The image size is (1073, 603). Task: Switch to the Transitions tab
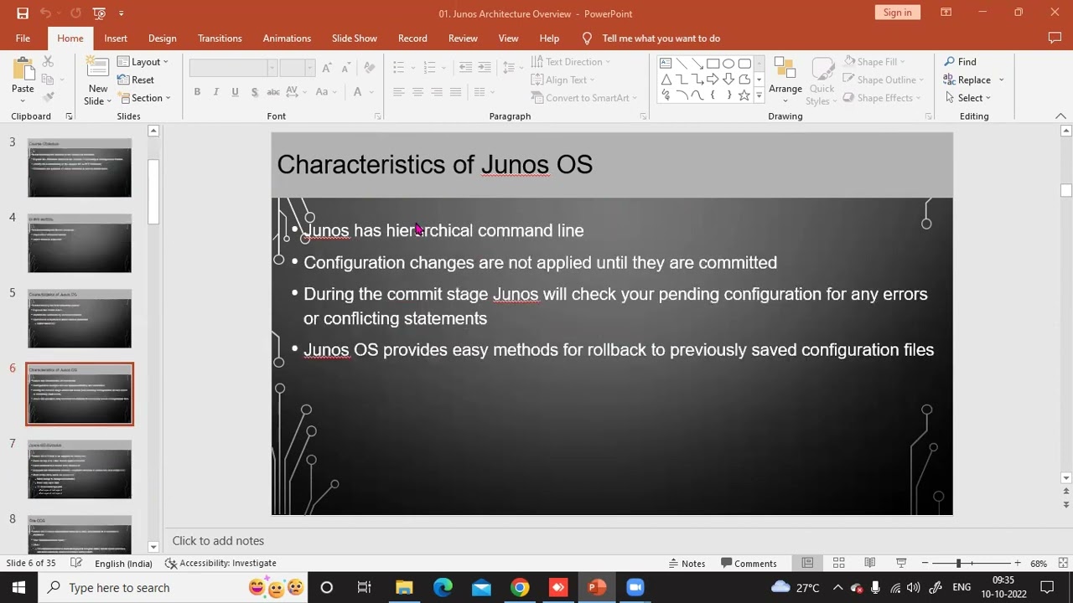pyautogui.click(x=220, y=39)
